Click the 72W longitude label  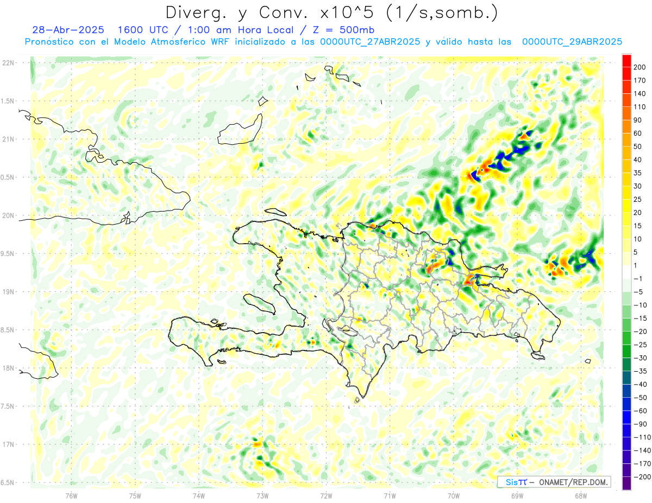pyautogui.click(x=326, y=495)
